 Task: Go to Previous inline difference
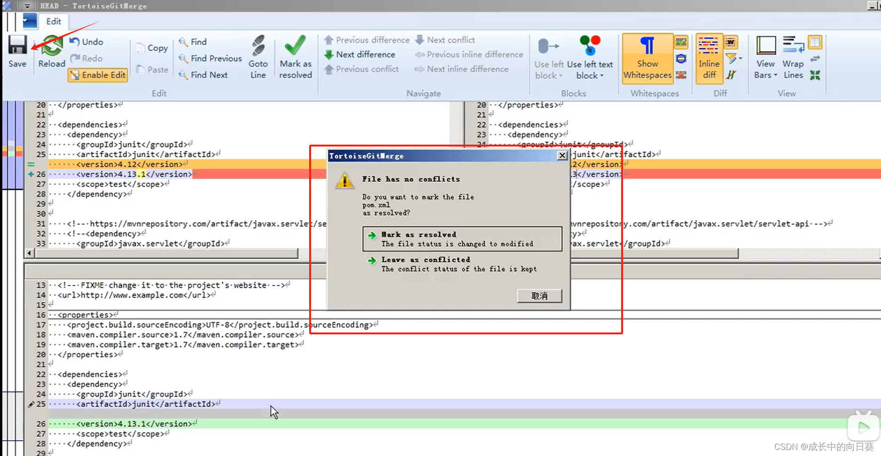tap(469, 54)
